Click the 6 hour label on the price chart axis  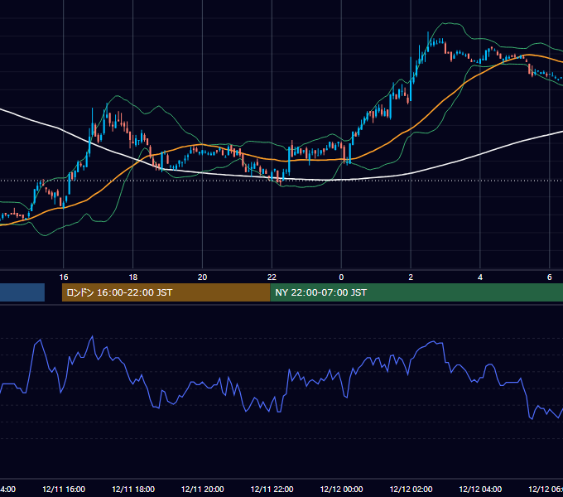click(x=550, y=277)
